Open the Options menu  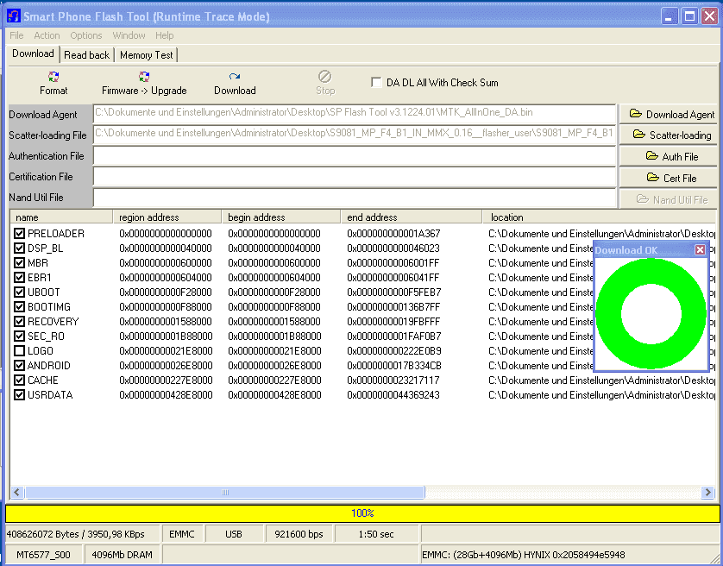(x=85, y=35)
